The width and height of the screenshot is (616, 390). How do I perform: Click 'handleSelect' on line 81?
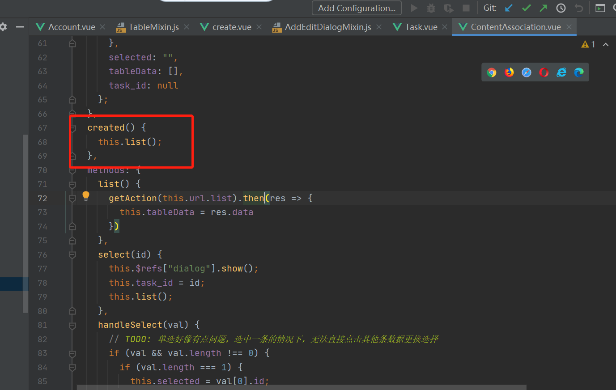pyautogui.click(x=130, y=325)
